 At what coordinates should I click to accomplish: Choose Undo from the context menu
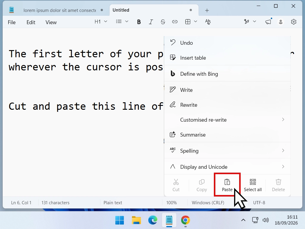click(227, 43)
